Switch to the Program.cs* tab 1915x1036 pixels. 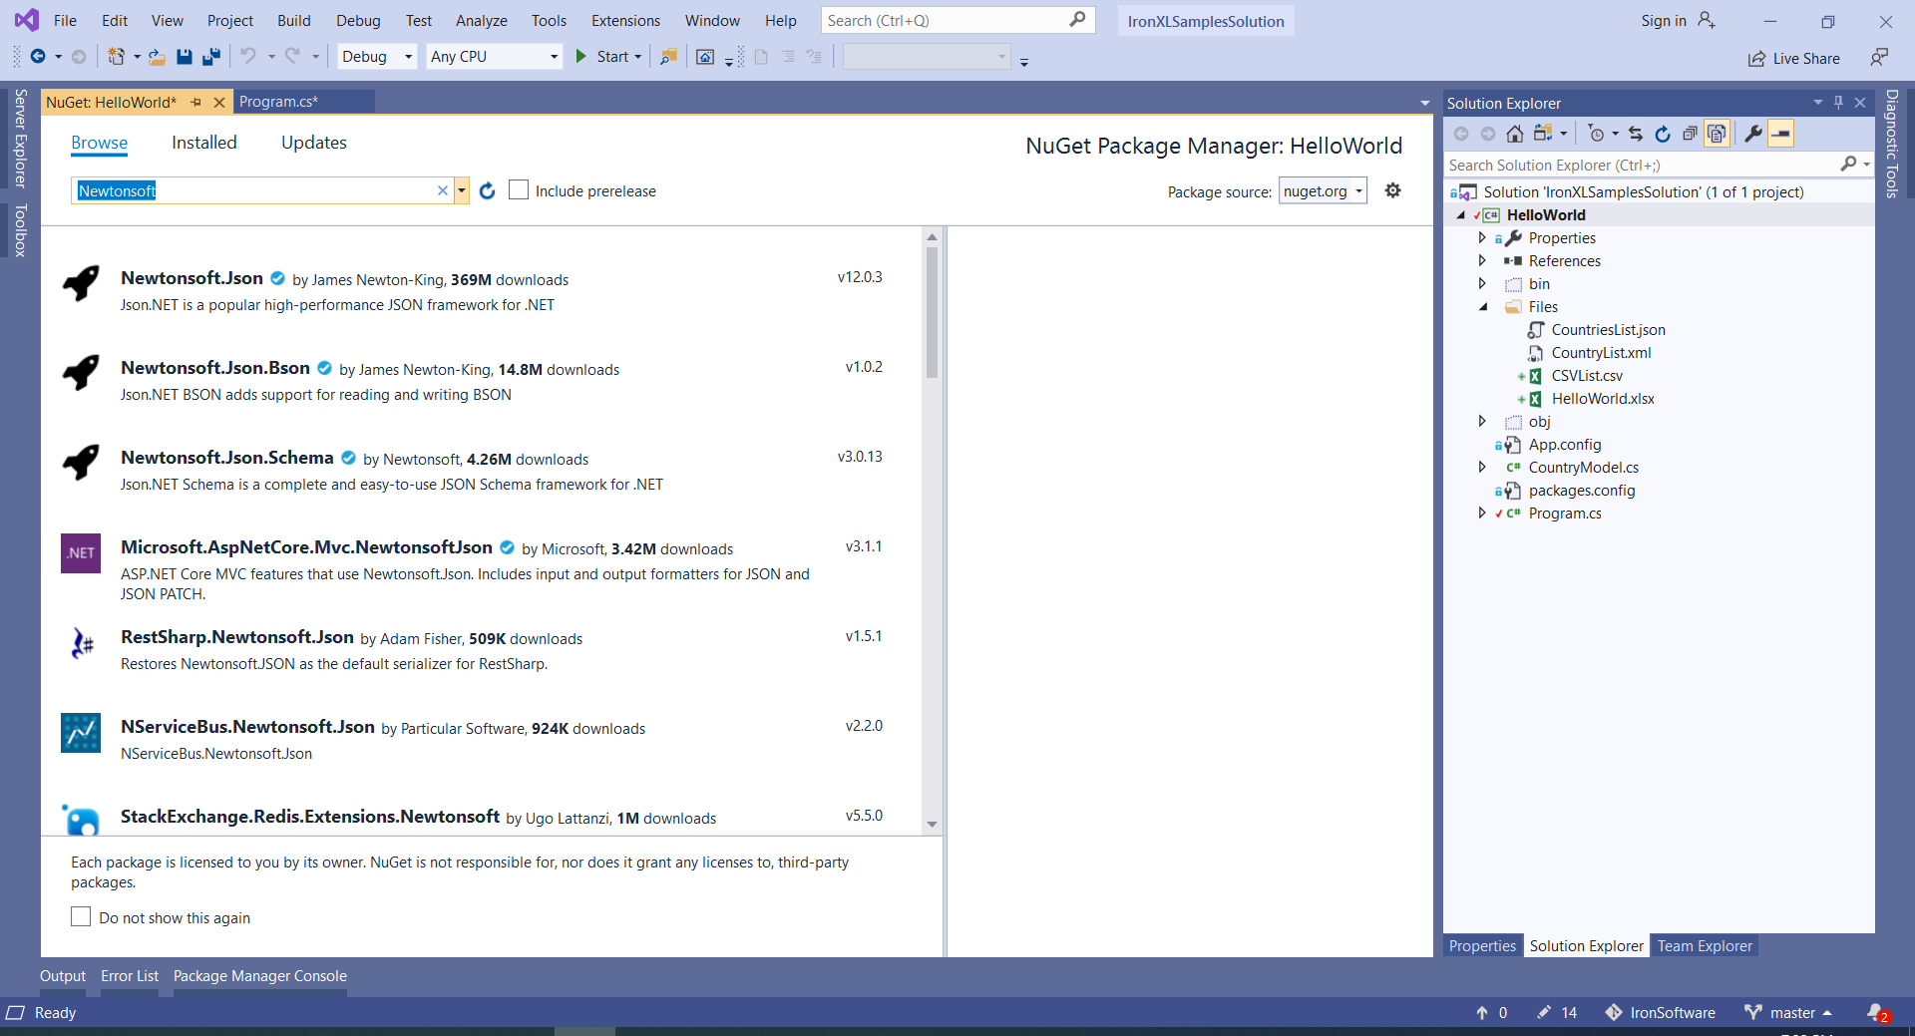tap(278, 102)
